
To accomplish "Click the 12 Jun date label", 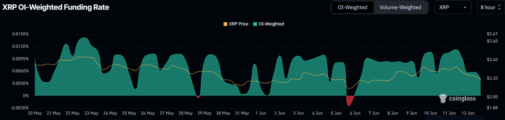I will (x=468, y=113).
